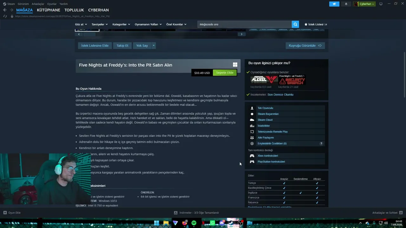This screenshot has height=228, width=406.
Task: Open the Son Derece Olumlu reviews link
Action: [280, 95]
